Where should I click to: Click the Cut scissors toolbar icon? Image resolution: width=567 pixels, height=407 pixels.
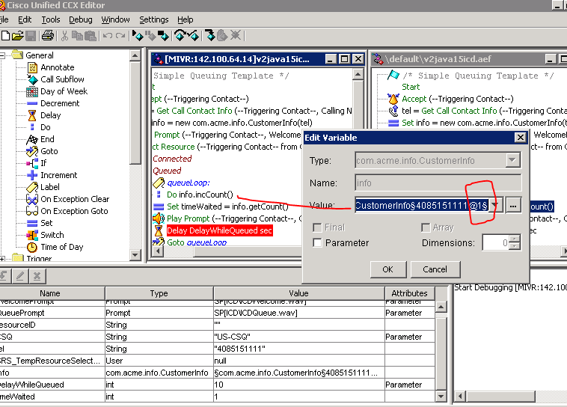coord(64,35)
